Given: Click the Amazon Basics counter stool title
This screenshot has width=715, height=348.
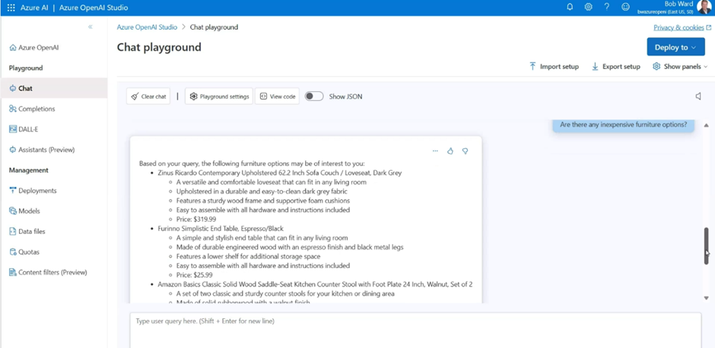Looking at the screenshot, I should click(x=315, y=283).
